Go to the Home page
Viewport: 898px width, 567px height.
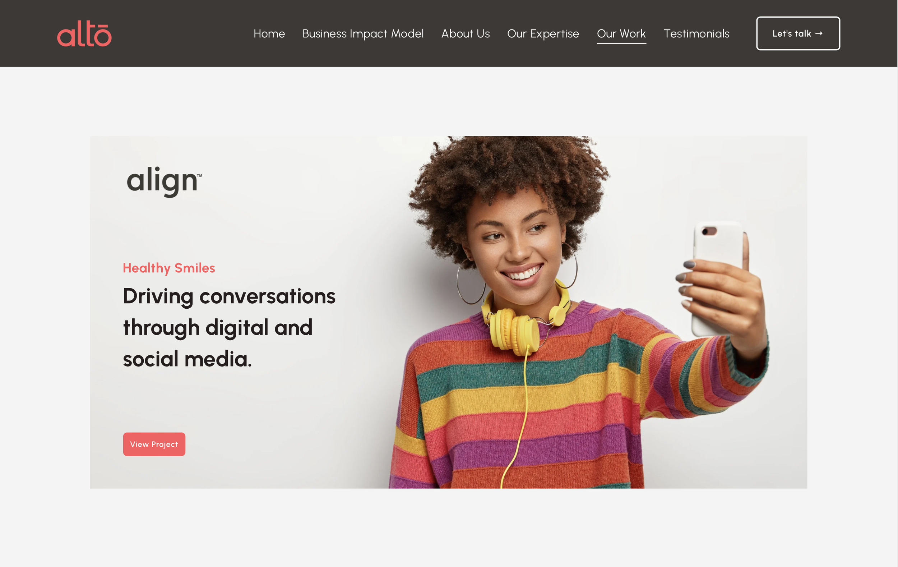click(x=269, y=33)
